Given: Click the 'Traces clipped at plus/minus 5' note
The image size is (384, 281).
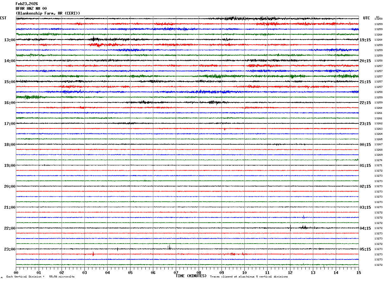Looking at the screenshot, I should (249, 277).
